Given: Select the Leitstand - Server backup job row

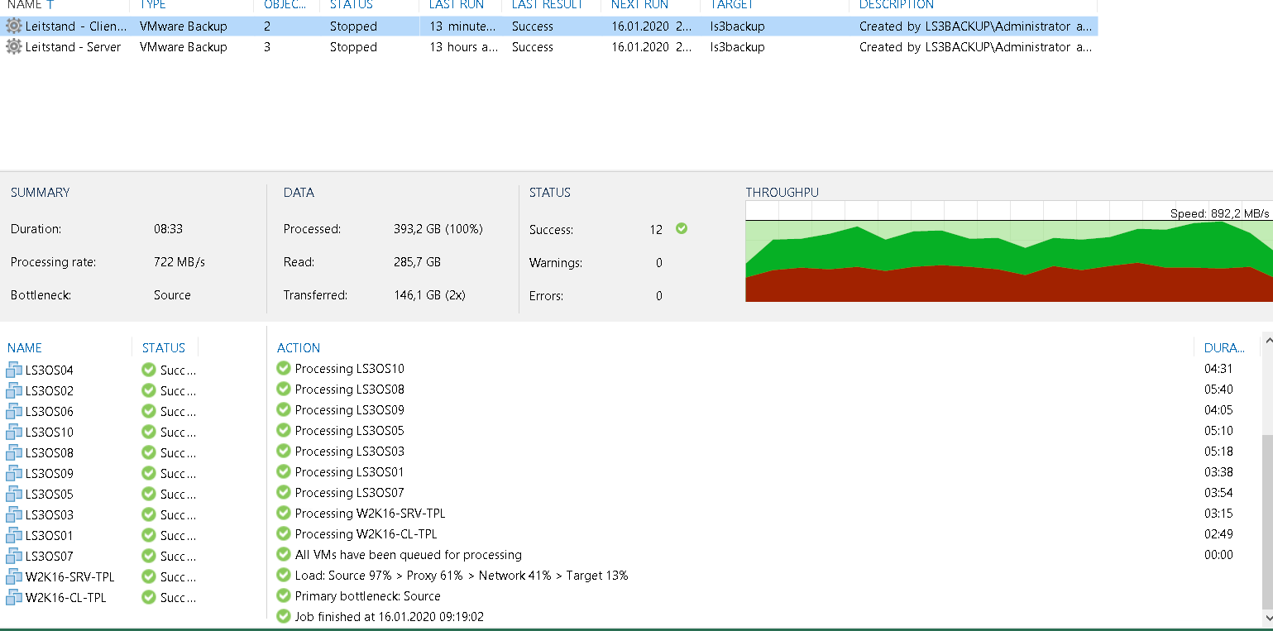Looking at the screenshot, I should click(x=73, y=47).
